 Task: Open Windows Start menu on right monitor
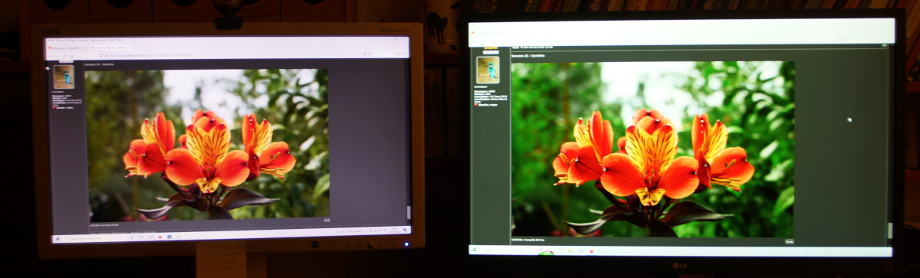474,250
